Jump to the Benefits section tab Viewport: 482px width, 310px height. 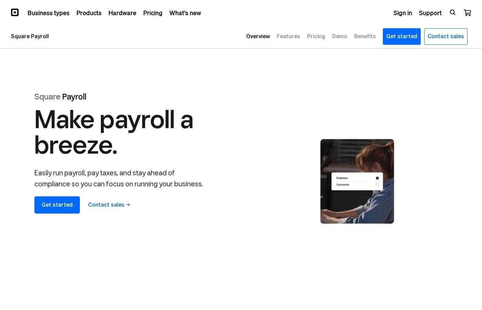(x=365, y=36)
